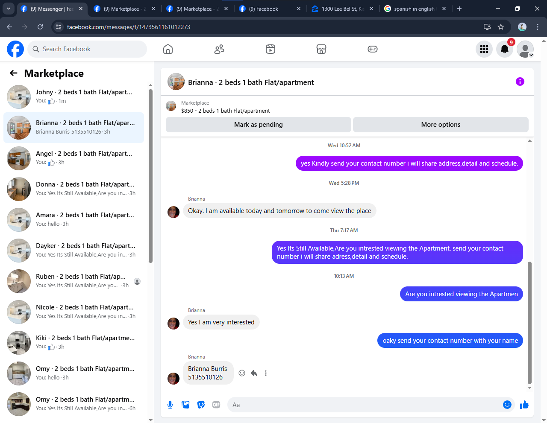Open the GIF picker
This screenshot has height=423, width=547.
(216, 405)
